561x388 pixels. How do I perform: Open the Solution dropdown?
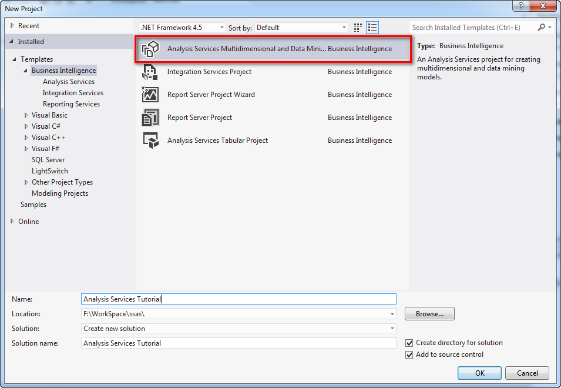[x=392, y=329]
